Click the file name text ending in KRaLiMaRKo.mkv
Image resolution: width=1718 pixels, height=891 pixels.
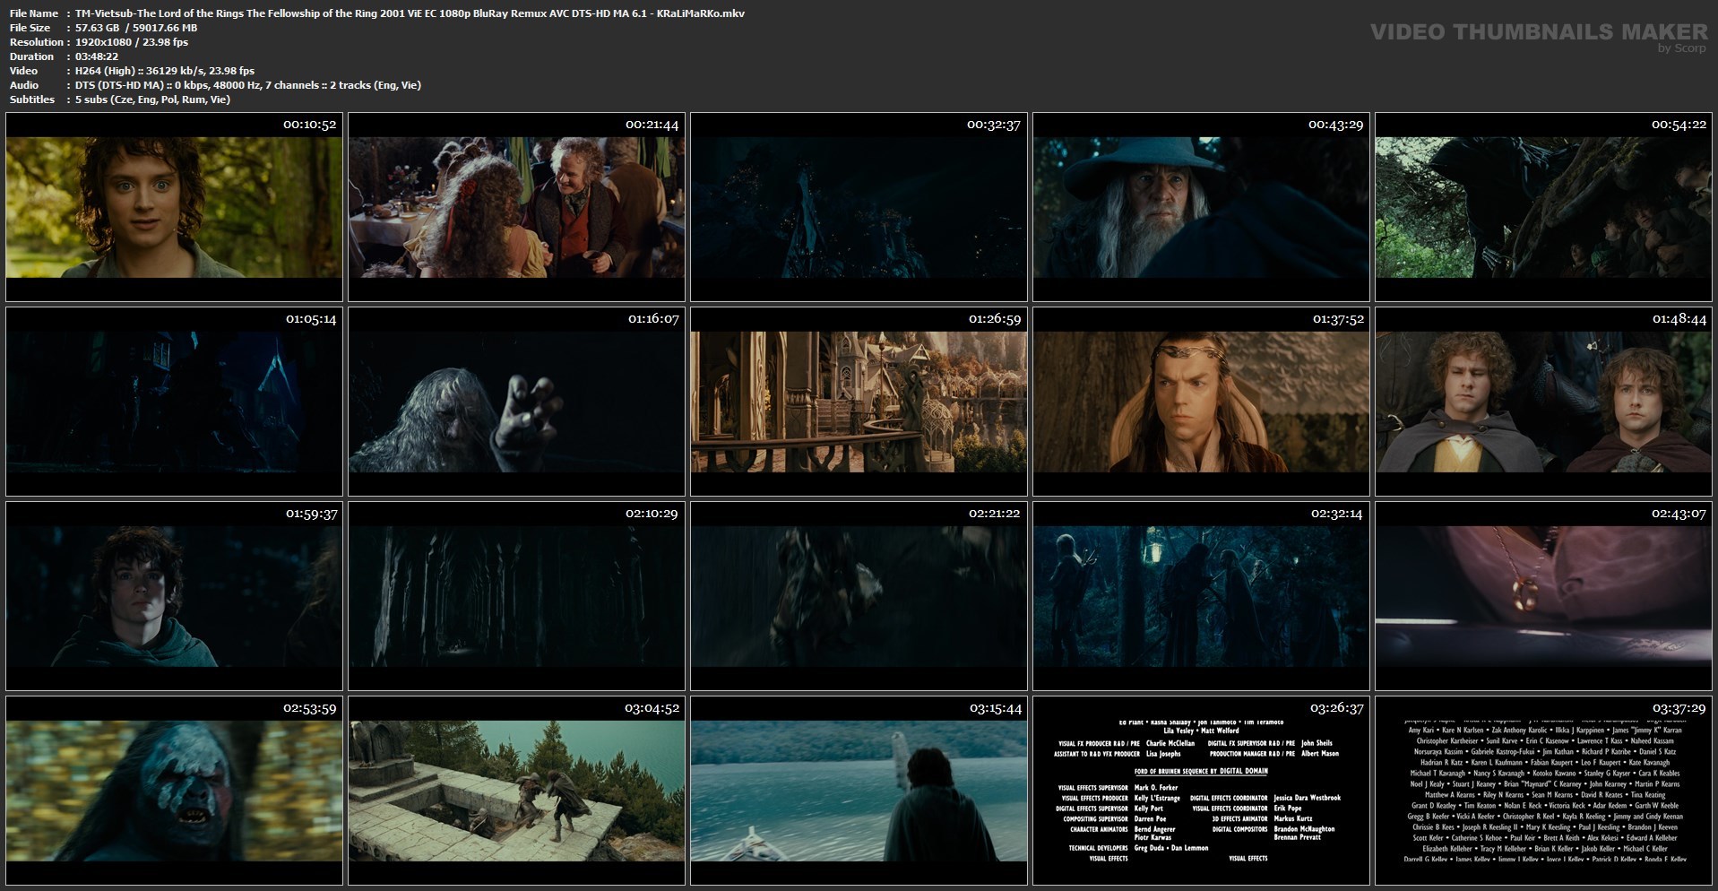(410, 13)
